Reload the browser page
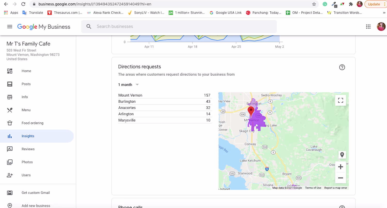 [x=23, y=4]
